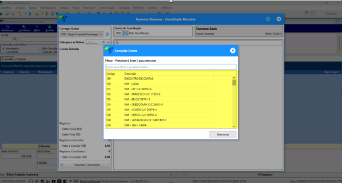Click small Teorema logo icon in status bar
The height and width of the screenshot is (183, 342).
pyautogui.click(x=70, y=181)
